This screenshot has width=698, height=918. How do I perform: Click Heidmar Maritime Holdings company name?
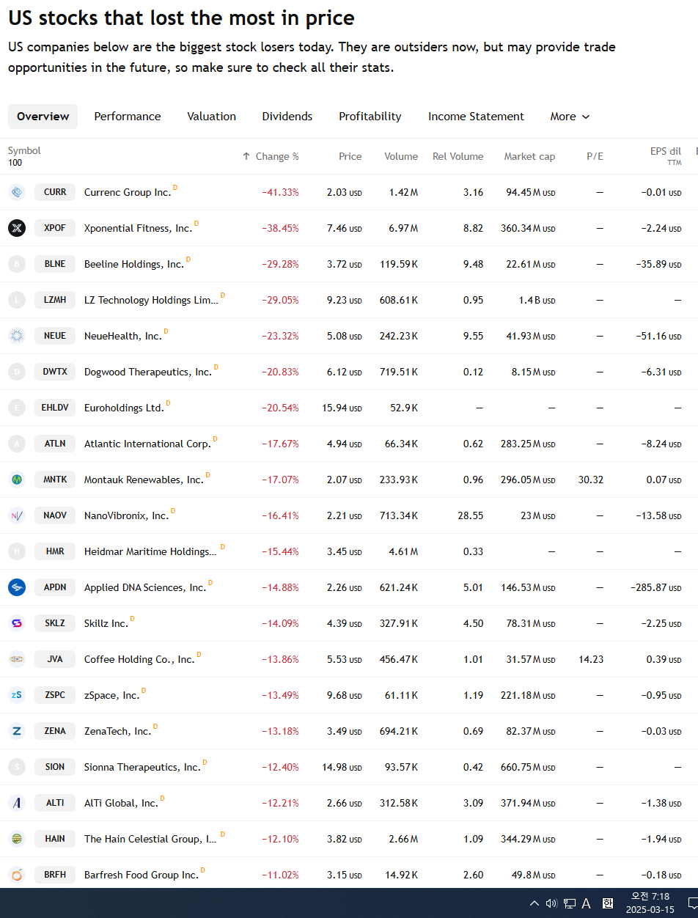pos(150,551)
